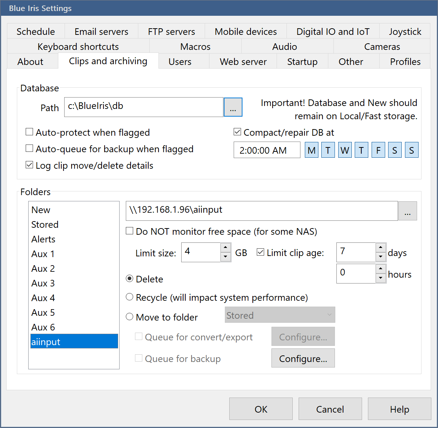Select Aux 6 folder
The width and height of the screenshot is (438, 428).
[74, 327]
